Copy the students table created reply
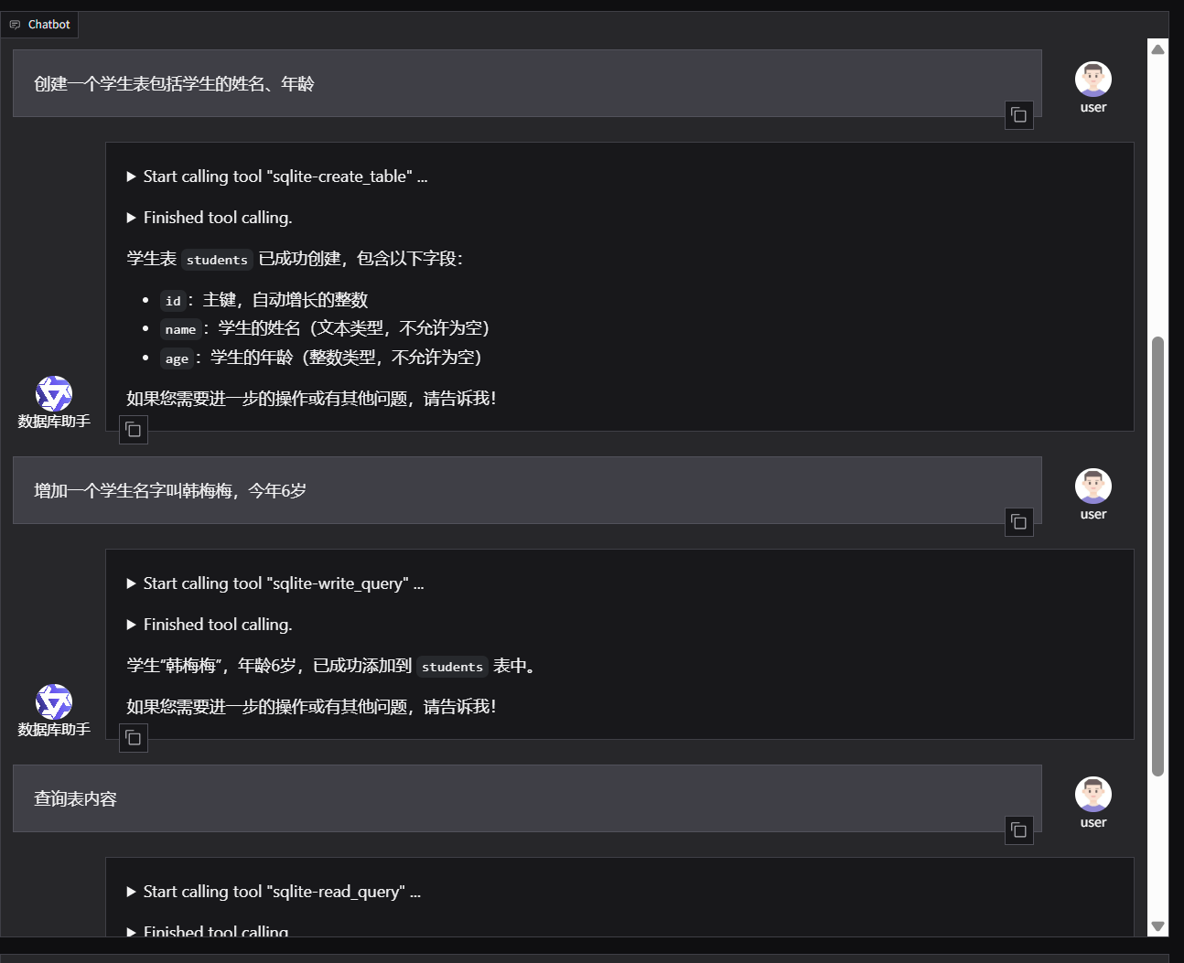The width and height of the screenshot is (1184, 963). [134, 429]
